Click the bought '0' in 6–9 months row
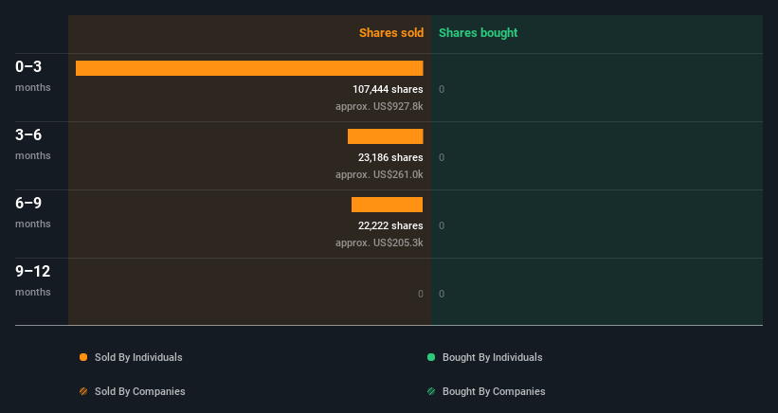Screen dimensions: 778x413 point(442,225)
